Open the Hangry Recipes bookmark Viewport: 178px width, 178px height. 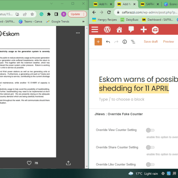point(105,20)
